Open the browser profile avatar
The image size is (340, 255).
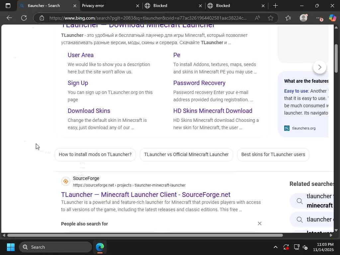[303, 18]
